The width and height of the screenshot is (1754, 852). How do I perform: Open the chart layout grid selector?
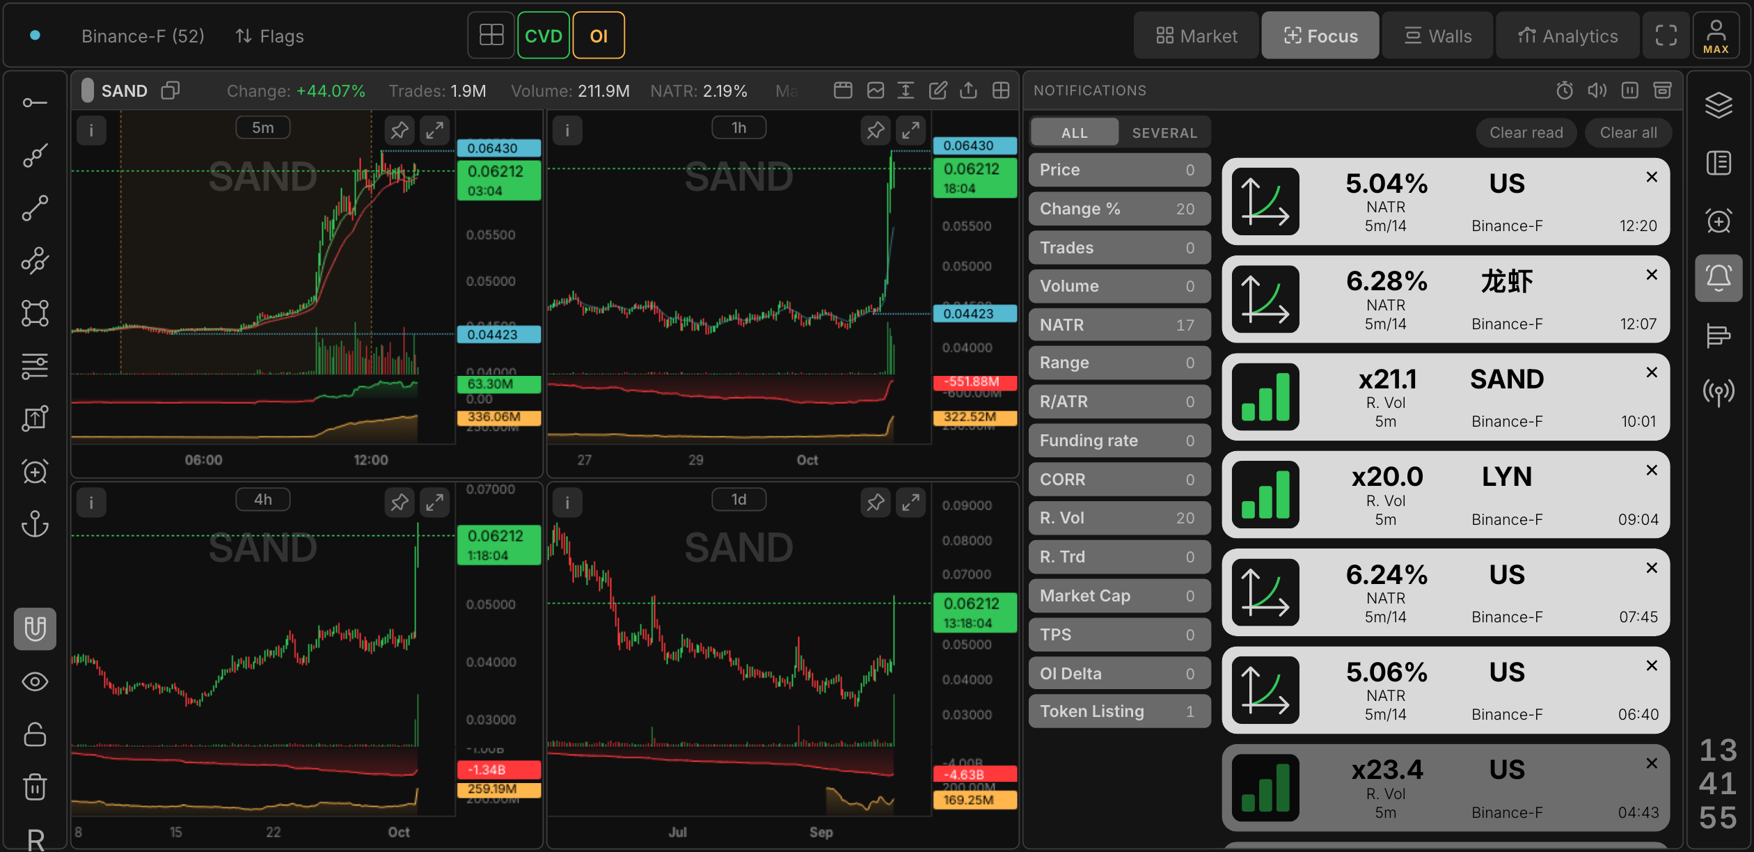pos(491,35)
